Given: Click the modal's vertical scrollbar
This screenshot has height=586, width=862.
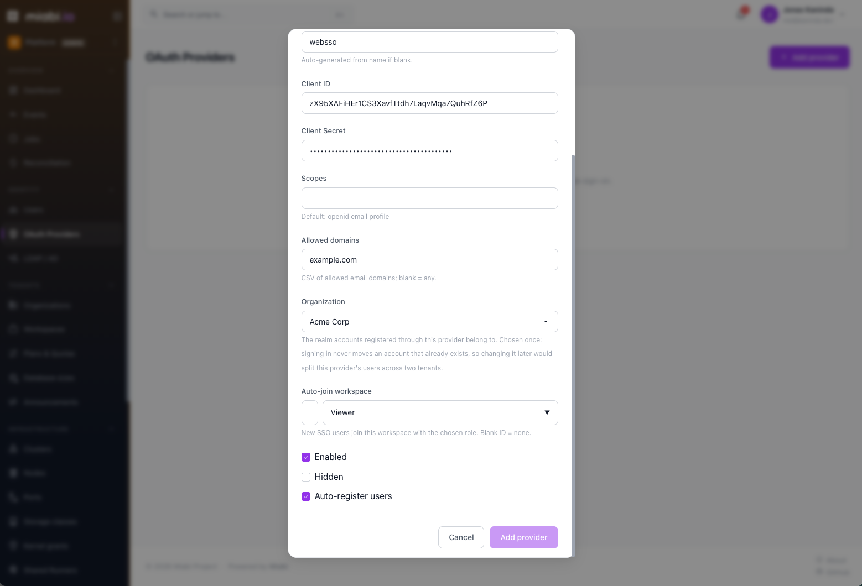Looking at the screenshot, I should [x=573, y=354].
